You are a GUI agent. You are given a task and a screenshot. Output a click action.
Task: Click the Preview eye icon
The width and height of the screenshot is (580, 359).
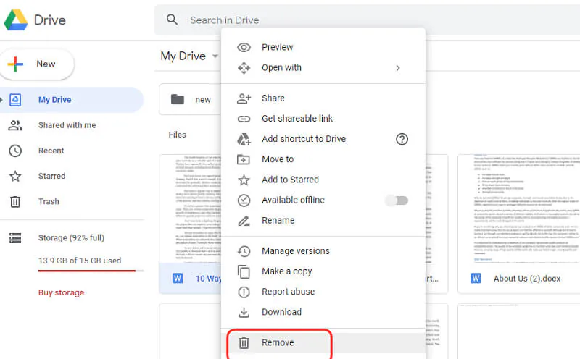pyautogui.click(x=244, y=47)
